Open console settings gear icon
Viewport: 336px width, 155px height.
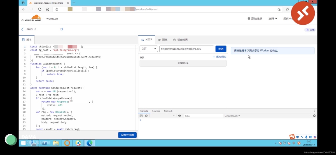tap(314, 116)
